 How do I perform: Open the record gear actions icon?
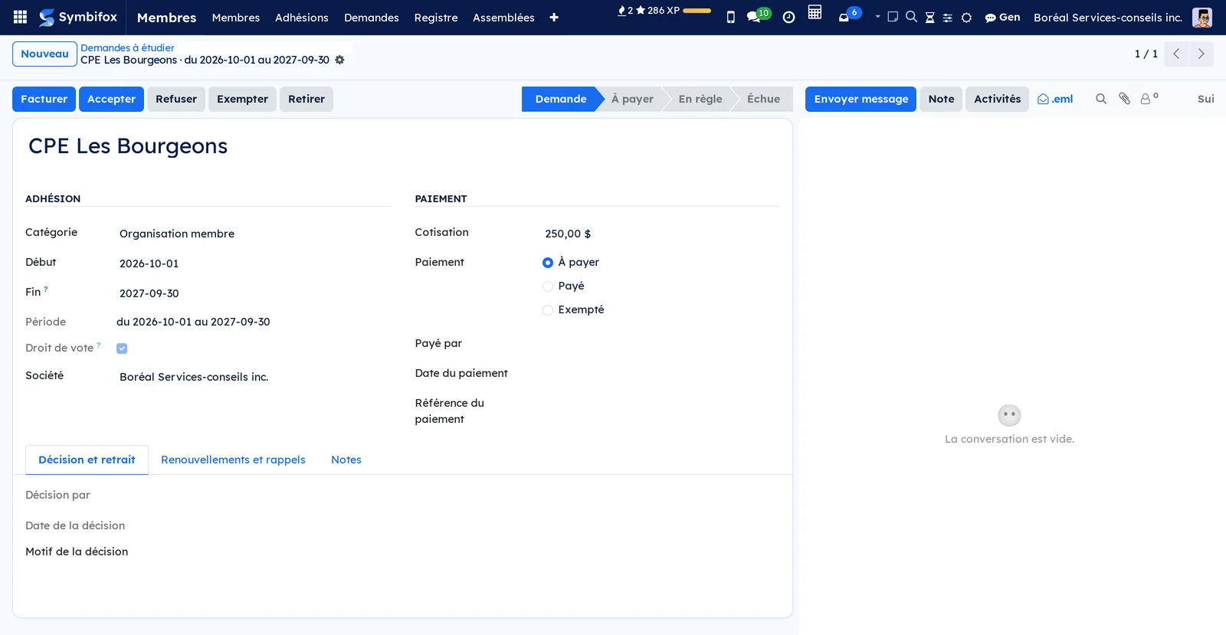click(339, 60)
